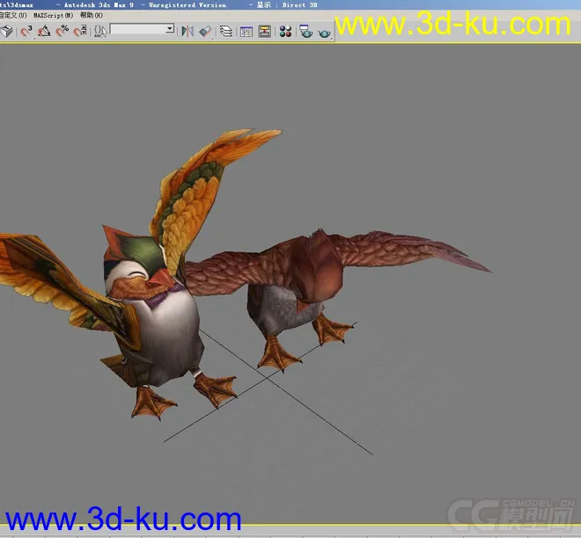Toggle the Angle Snap tool
Image resolution: width=581 pixels, height=538 pixels.
pyautogui.click(x=44, y=31)
